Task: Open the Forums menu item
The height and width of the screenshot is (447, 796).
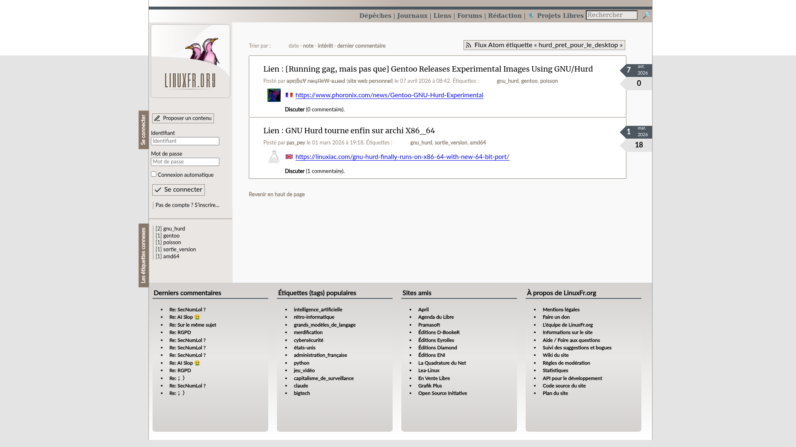Action: click(469, 16)
